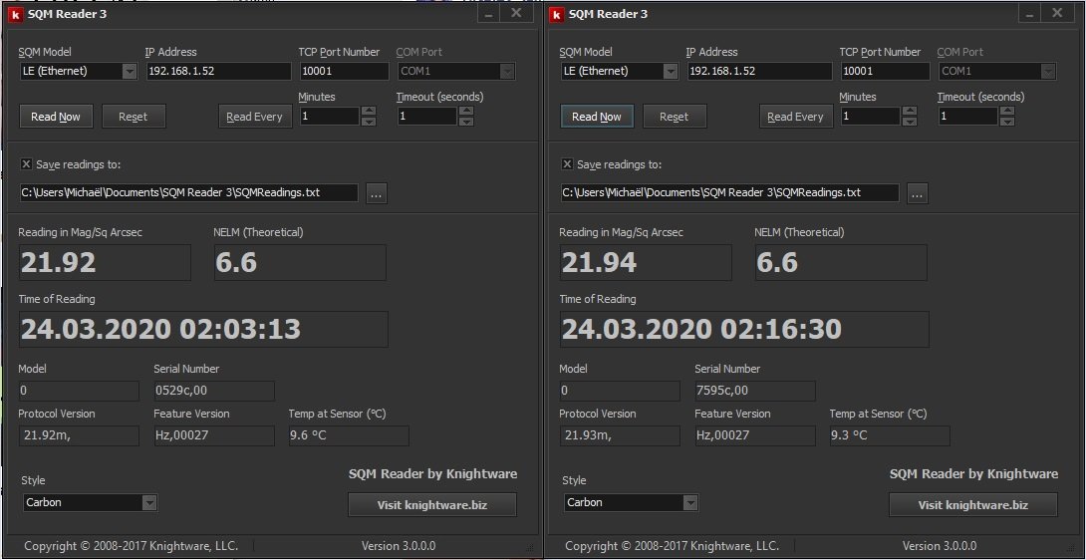Minimize the right SQM Reader window

[1029, 13]
